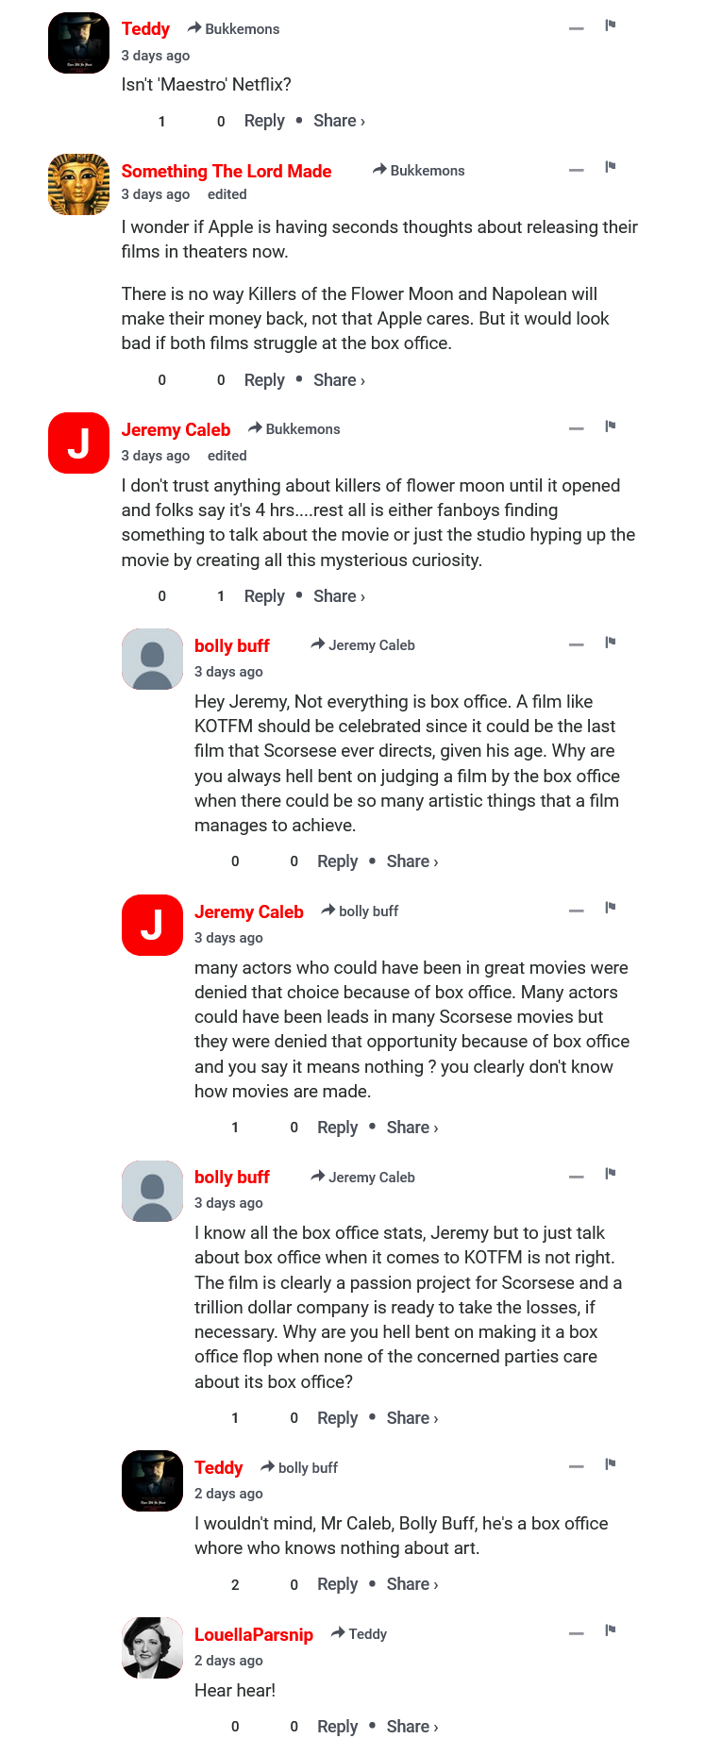Flag Teddy's "Isn't 'Maestro' Netflix?" comment
The image size is (722, 1755).
pyautogui.click(x=611, y=25)
